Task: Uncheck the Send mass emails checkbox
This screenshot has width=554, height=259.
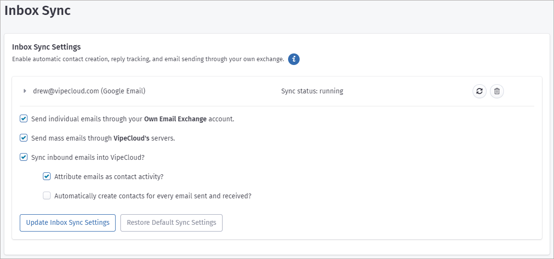Action: [24, 138]
